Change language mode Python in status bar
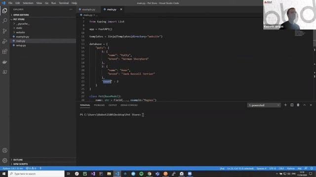Screen dimensions: 316x177 (x=291, y=168)
